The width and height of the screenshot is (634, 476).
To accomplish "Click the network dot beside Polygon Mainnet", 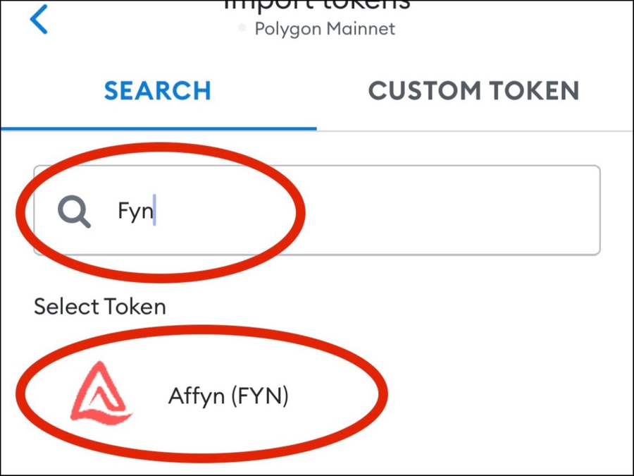I will pos(243,29).
